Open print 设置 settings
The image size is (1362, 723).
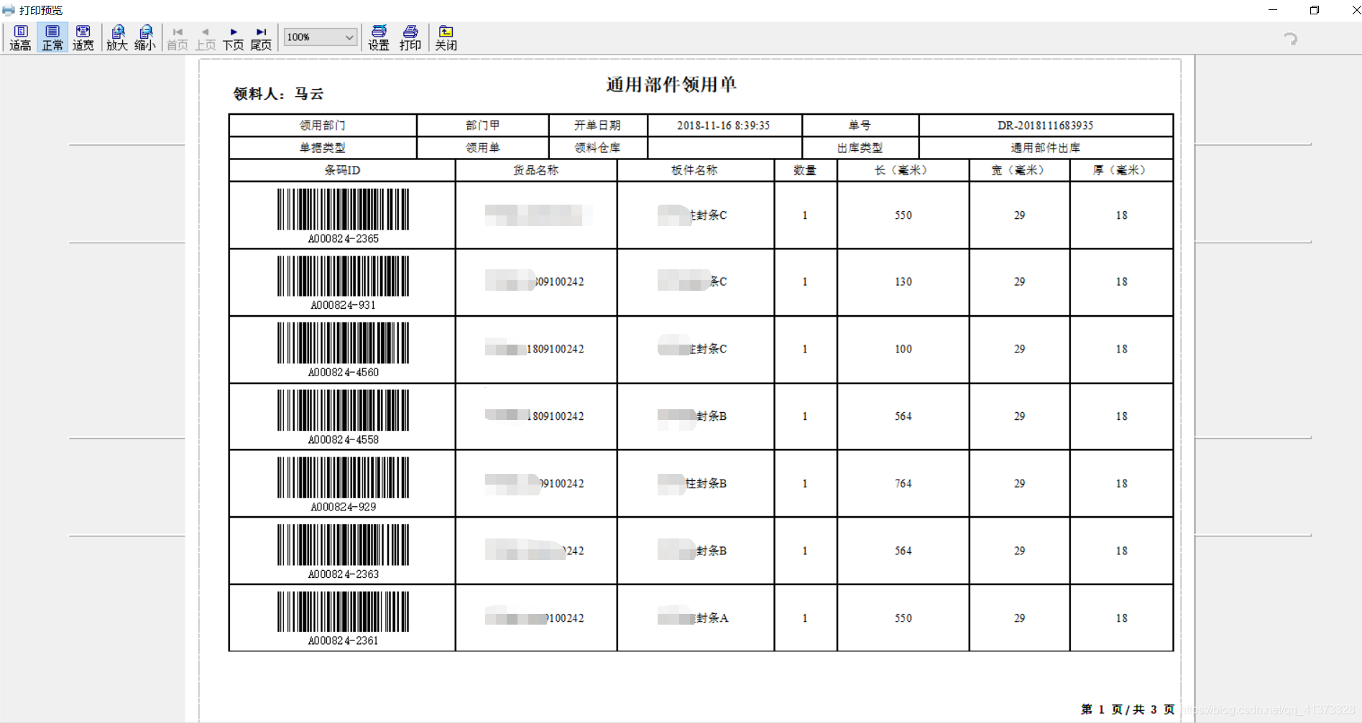click(379, 37)
